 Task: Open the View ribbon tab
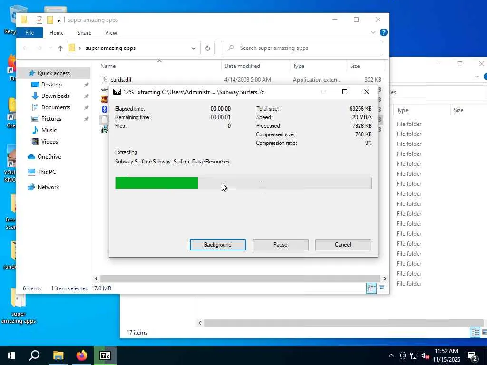click(111, 33)
